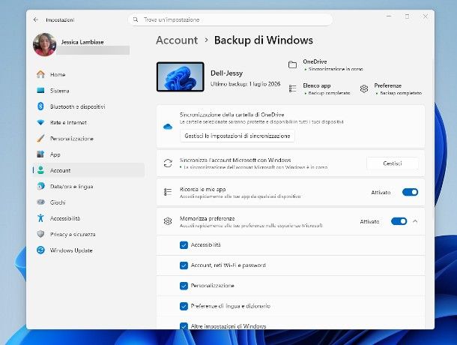This screenshot has height=345, width=457.
Task: Uncheck Altre impostazioni di Windows checkbox
Action: point(184,326)
